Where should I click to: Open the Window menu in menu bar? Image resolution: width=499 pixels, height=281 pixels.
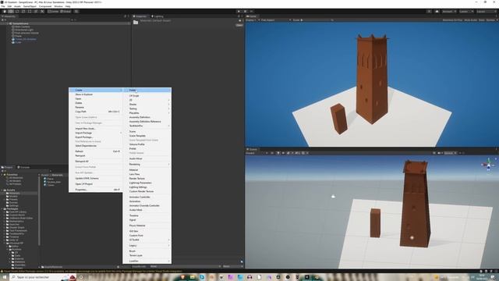click(58, 6)
